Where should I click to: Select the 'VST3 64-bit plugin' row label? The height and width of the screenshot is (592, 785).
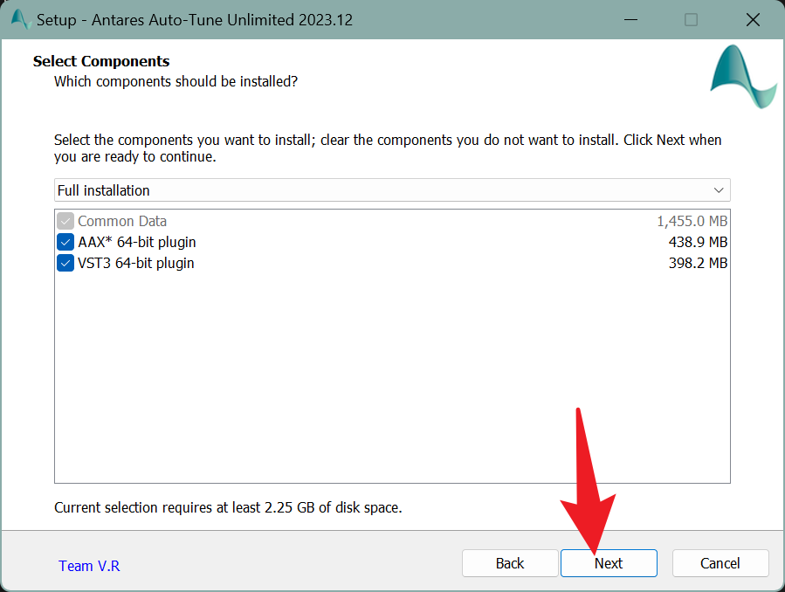point(135,263)
